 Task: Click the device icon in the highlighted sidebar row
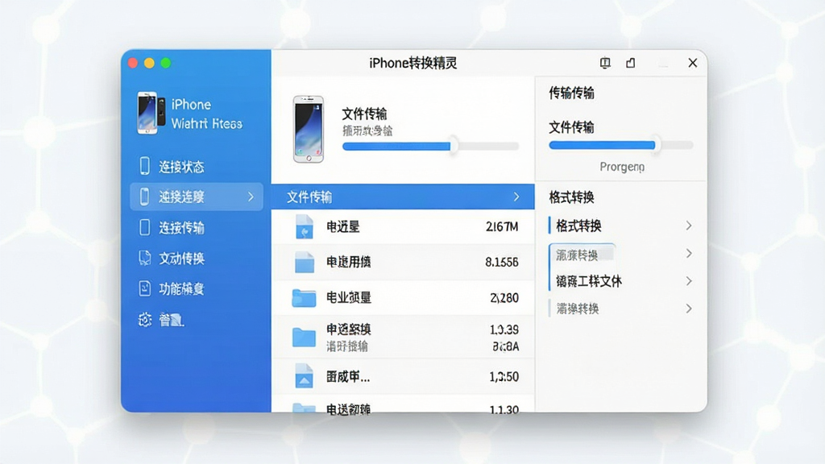pyautogui.click(x=145, y=197)
